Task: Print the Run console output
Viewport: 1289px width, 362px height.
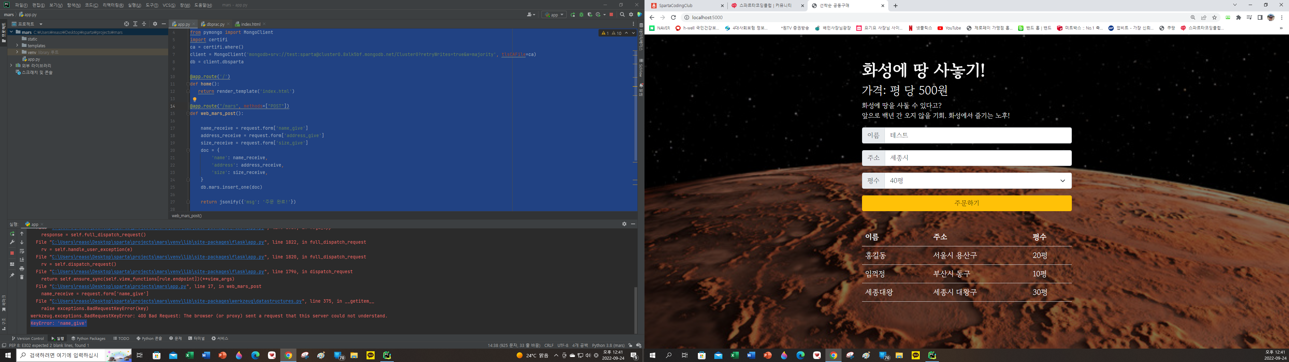Action: point(21,268)
